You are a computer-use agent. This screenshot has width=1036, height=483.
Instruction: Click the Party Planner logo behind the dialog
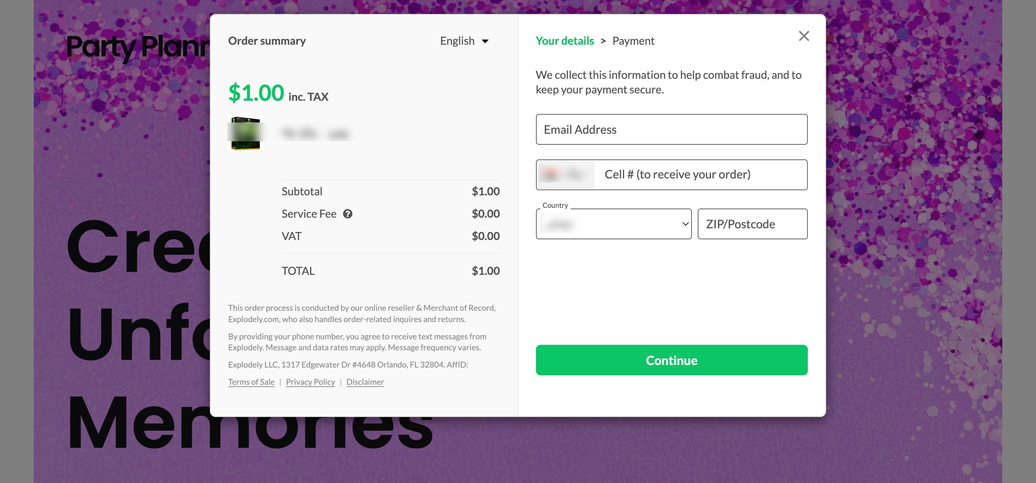(x=137, y=47)
